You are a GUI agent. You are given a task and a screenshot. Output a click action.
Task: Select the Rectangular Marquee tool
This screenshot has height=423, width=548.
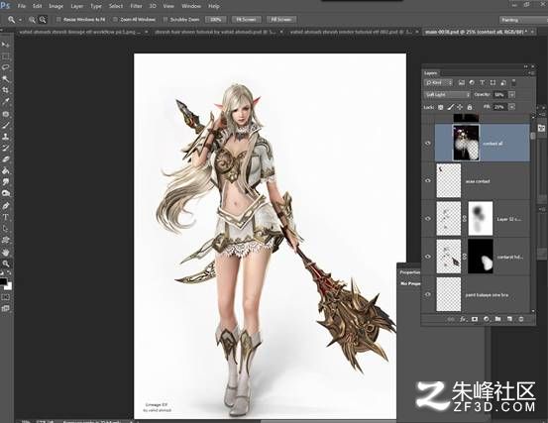click(x=5, y=56)
